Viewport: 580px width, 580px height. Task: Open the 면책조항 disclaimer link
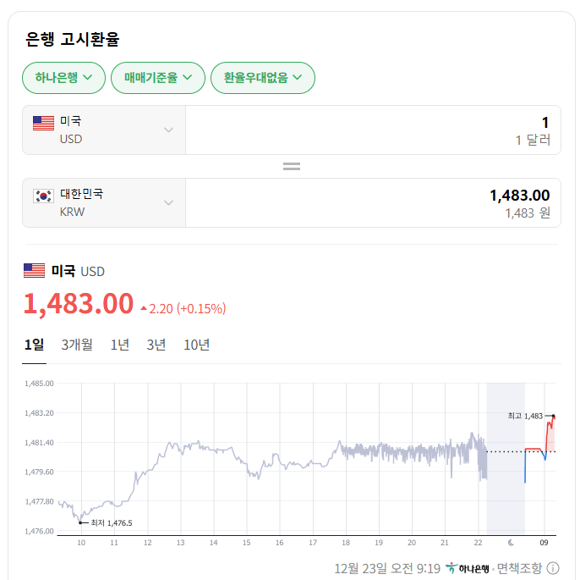519,568
